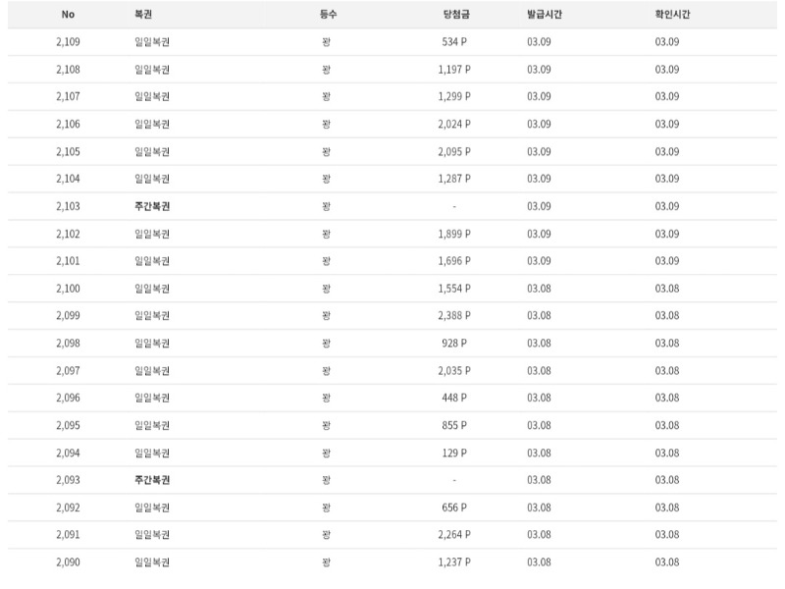Click the 534 P prize amount
Viewport: 785px width, 589px height.
pyautogui.click(x=454, y=42)
